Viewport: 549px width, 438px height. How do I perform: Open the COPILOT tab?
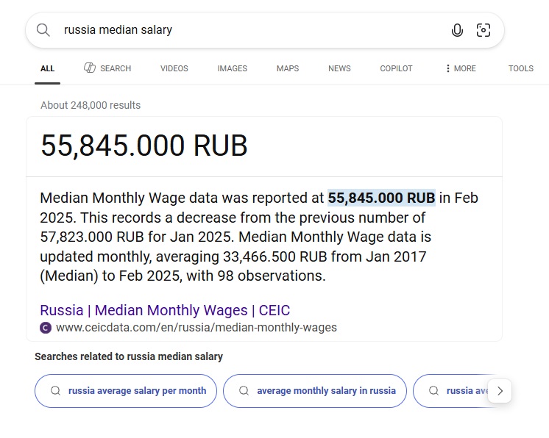click(x=396, y=68)
